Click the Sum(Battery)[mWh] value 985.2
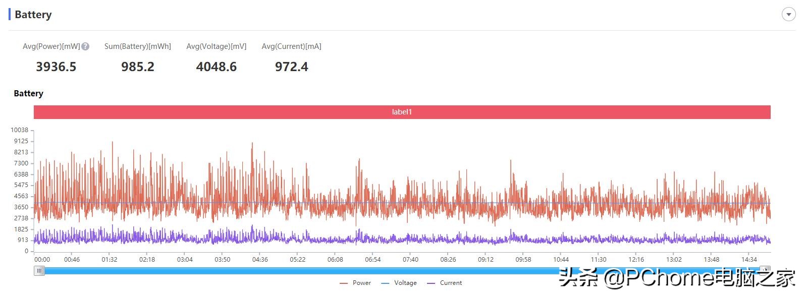This screenshot has height=297, width=805. (138, 67)
